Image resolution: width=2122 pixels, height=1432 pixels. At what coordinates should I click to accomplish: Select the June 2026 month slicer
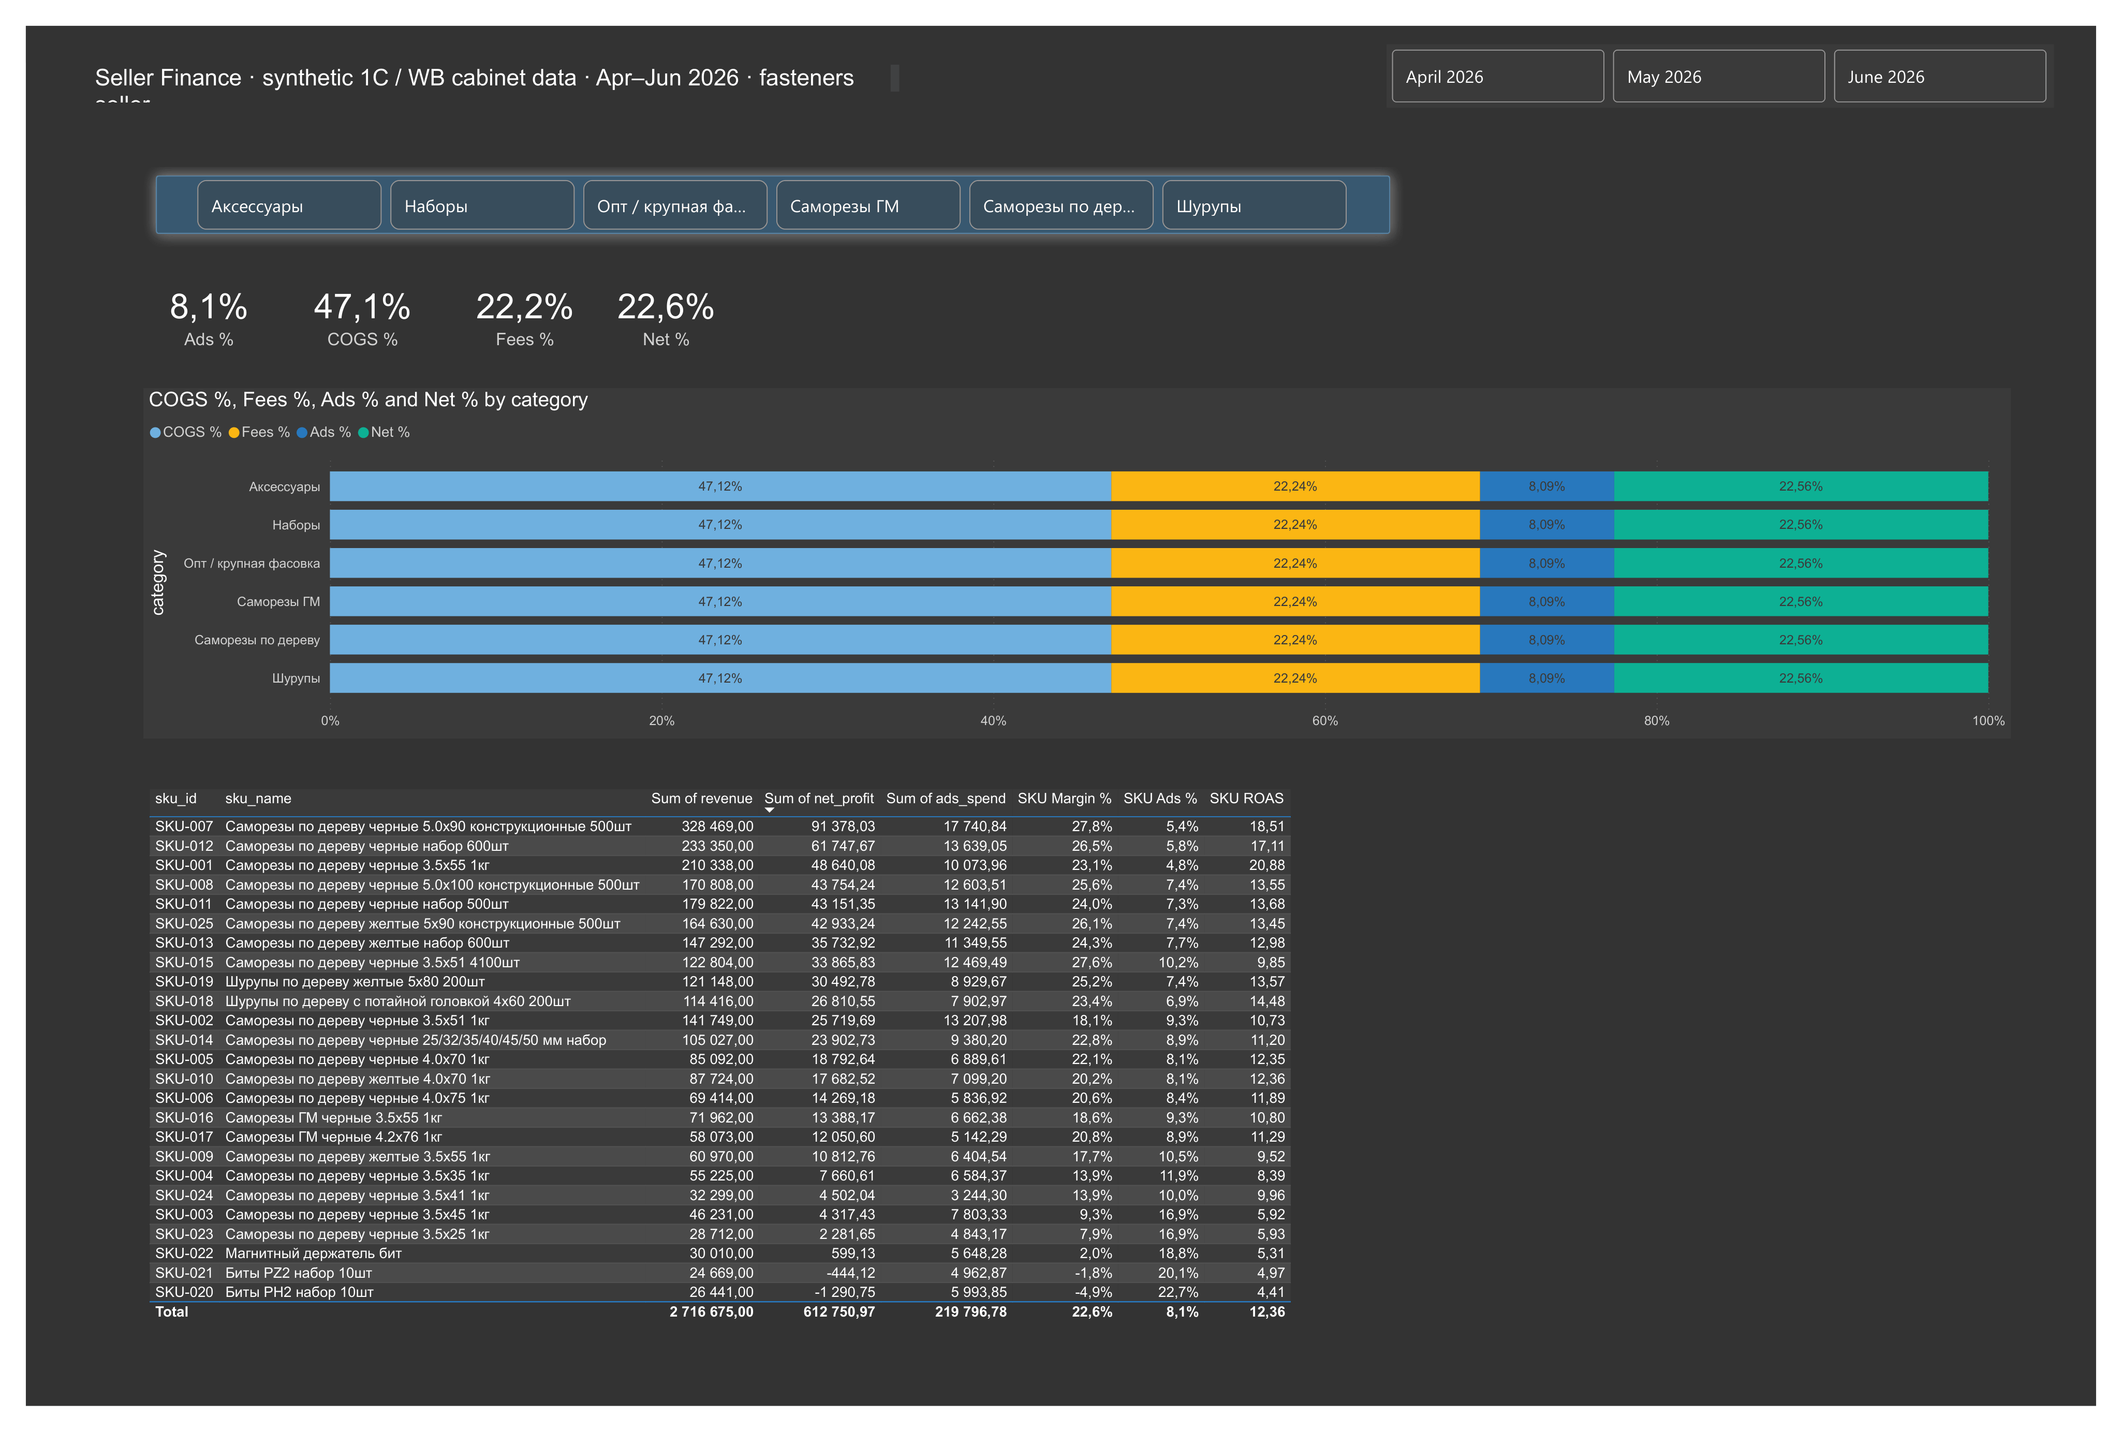pos(1939,77)
